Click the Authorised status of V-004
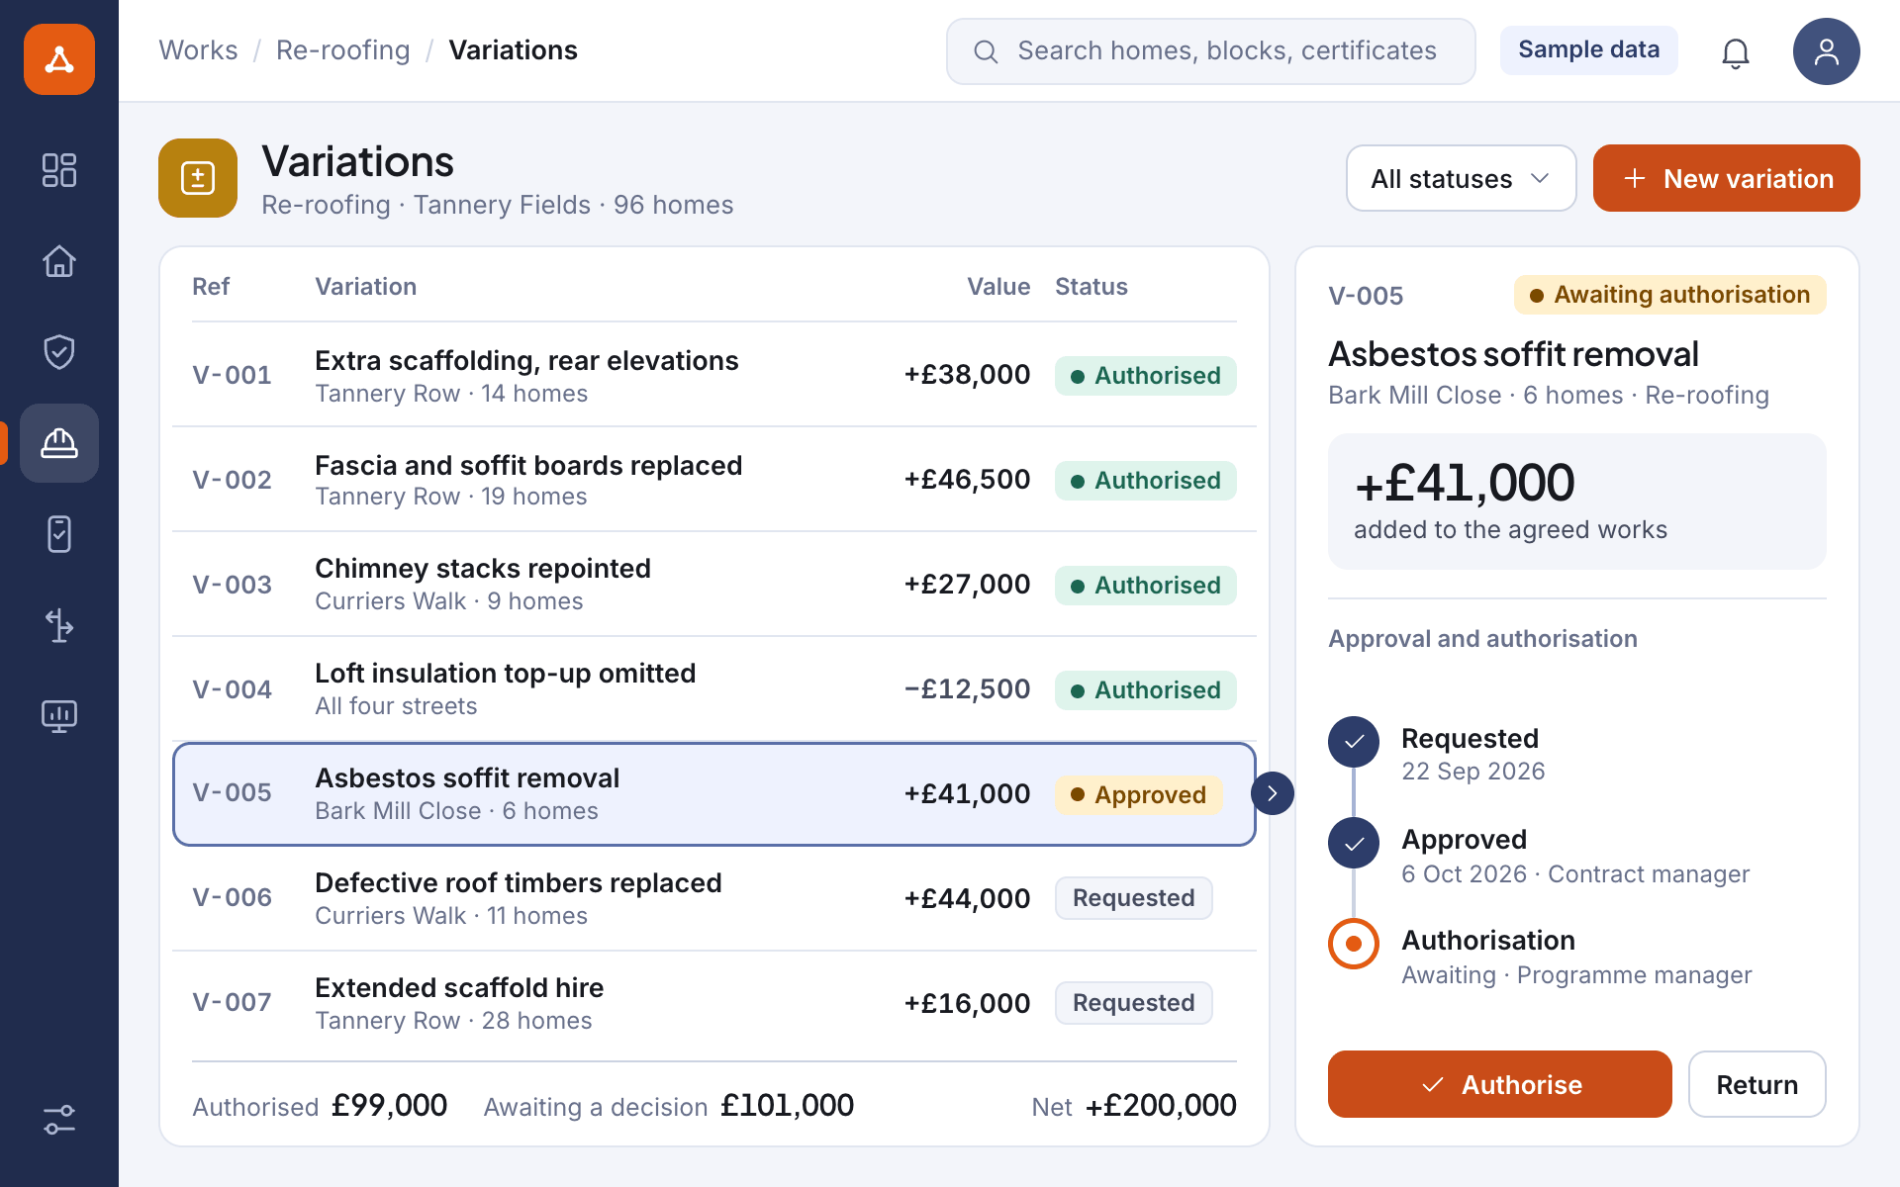This screenshot has width=1900, height=1187. [x=1145, y=690]
